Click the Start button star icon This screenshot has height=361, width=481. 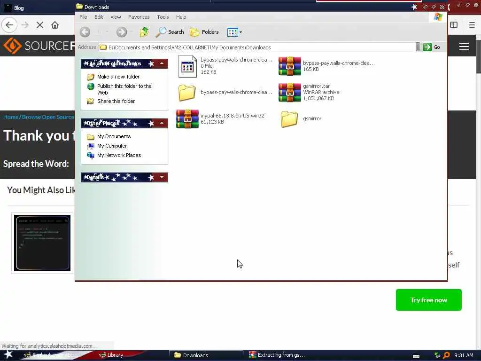coord(8,354)
